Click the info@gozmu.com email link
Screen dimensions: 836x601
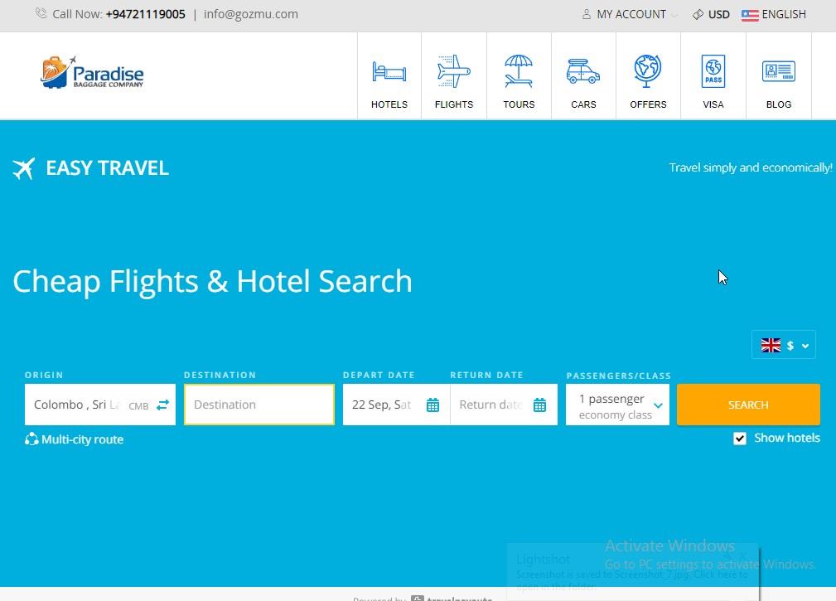click(x=250, y=14)
